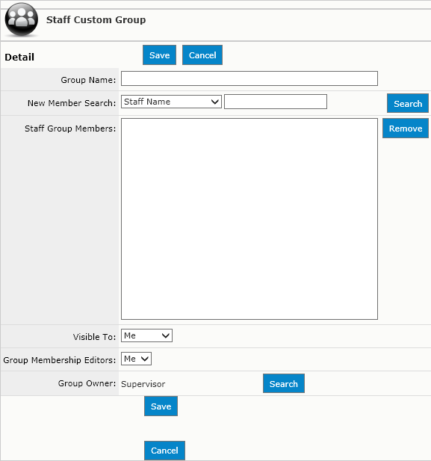Remove the selected staff group member

(406, 129)
